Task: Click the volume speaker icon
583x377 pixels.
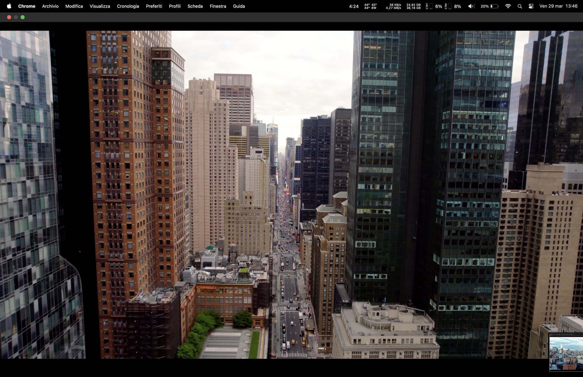Action: pos(471,6)
